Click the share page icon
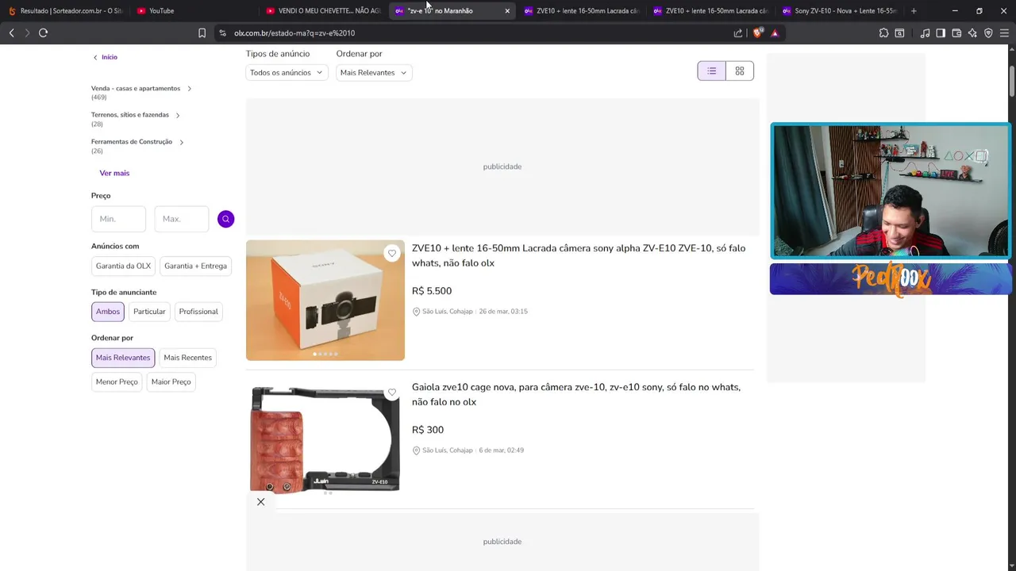 (x=738, y=33)
